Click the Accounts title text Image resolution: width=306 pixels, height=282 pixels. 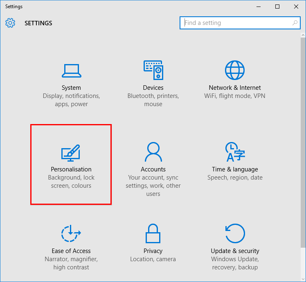[153, 169]
